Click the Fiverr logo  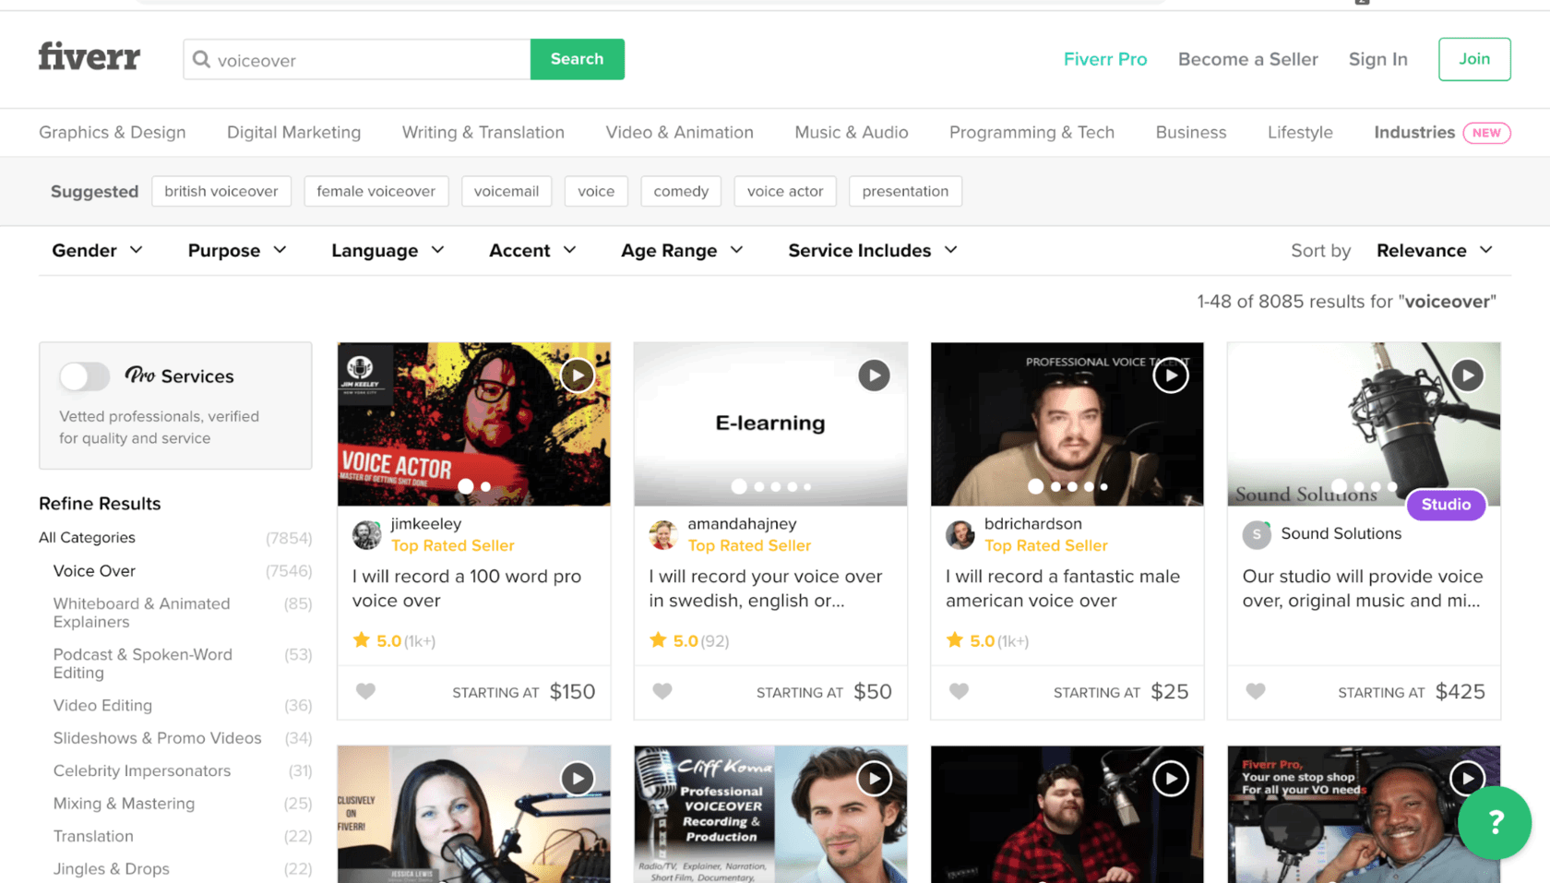tap(89, 57)
